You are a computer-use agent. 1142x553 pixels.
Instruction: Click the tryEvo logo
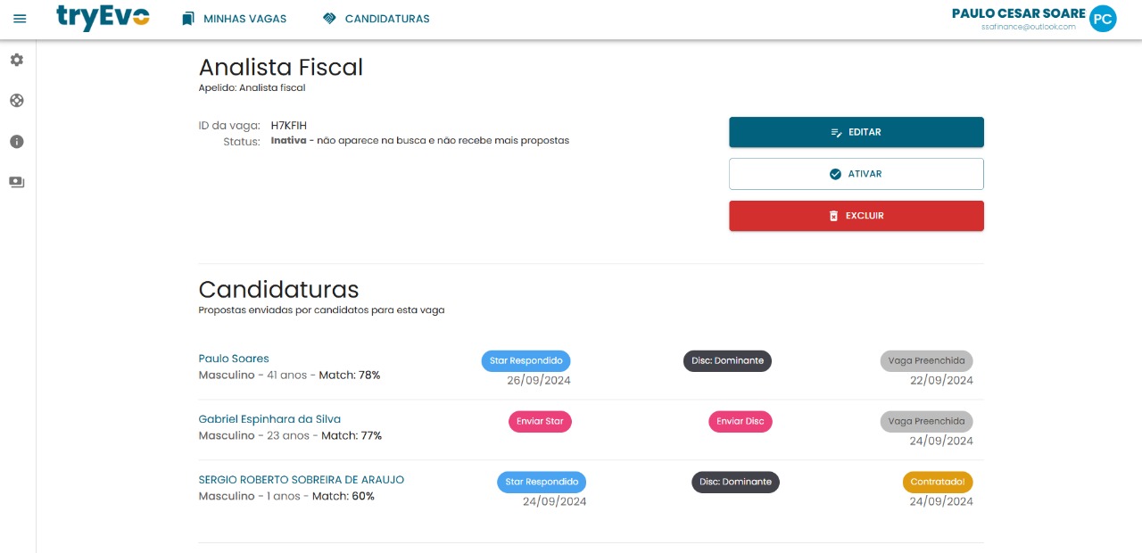click(x=103, y=18)
